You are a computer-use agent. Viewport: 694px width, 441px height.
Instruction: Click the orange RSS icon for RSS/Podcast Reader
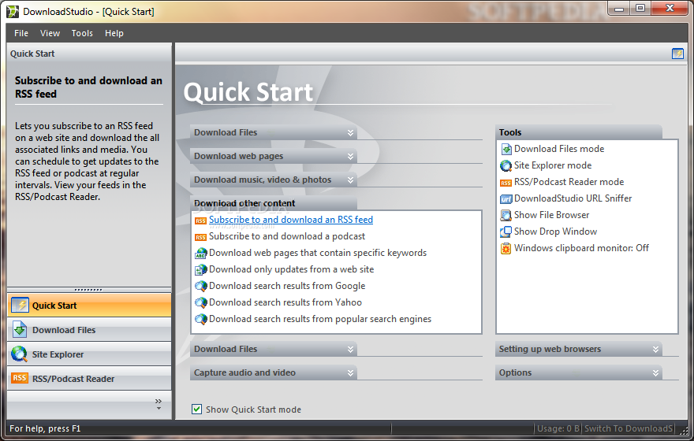pyautogui.click(x=20, y=378)
